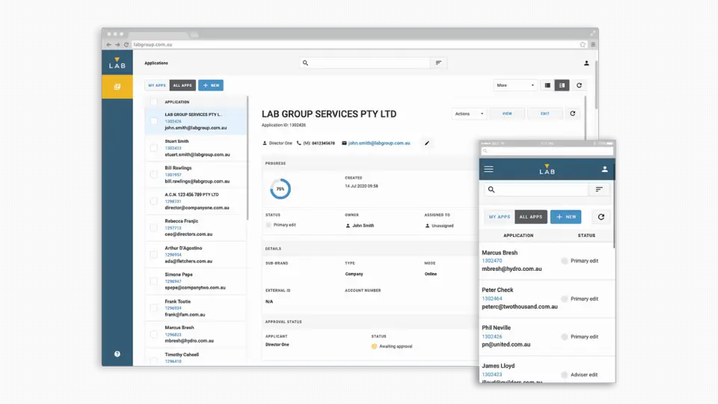Tick the select-all checkbox beside APPLICATION header

pos(153,102)
